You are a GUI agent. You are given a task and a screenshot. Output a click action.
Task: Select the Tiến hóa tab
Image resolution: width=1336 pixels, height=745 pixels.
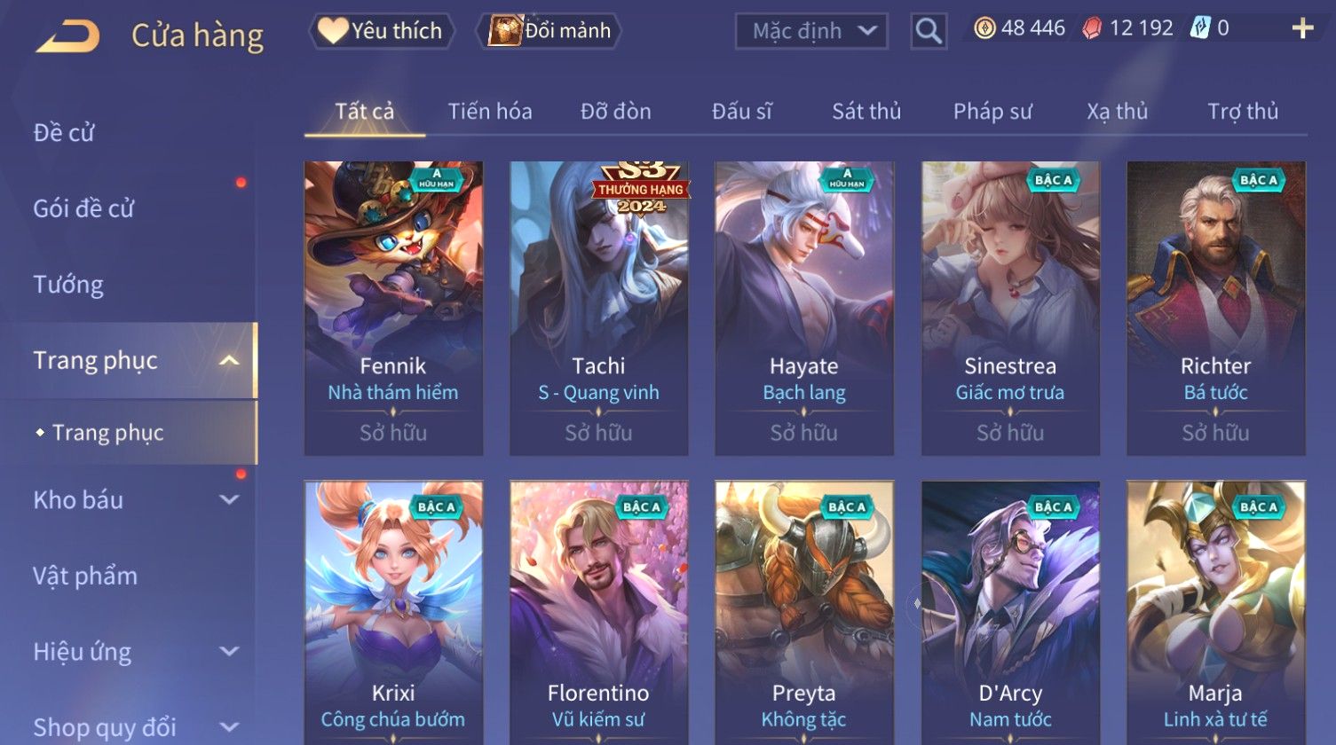tap(490, 112)
